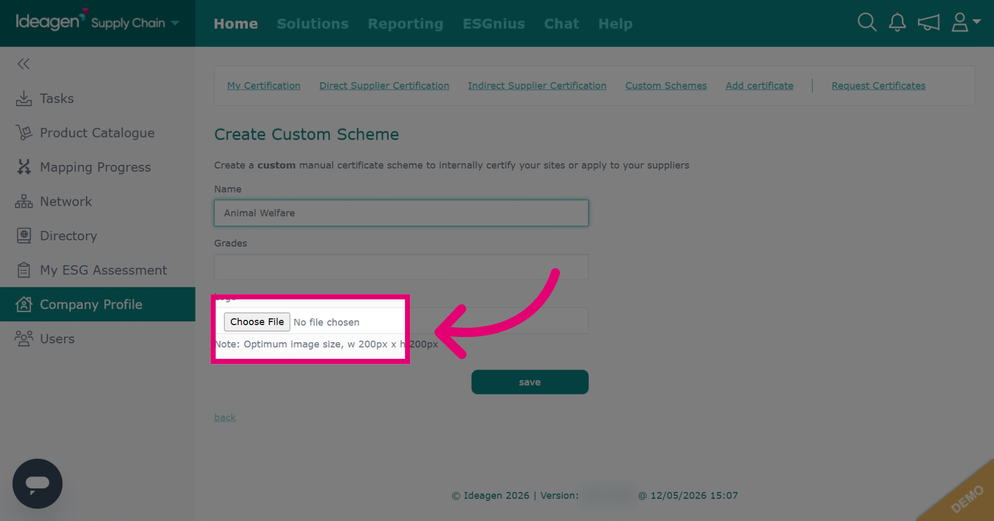994x521 pixels.
Task: Select Company Profile in the sidebar
Action: (x=97, y=304)
